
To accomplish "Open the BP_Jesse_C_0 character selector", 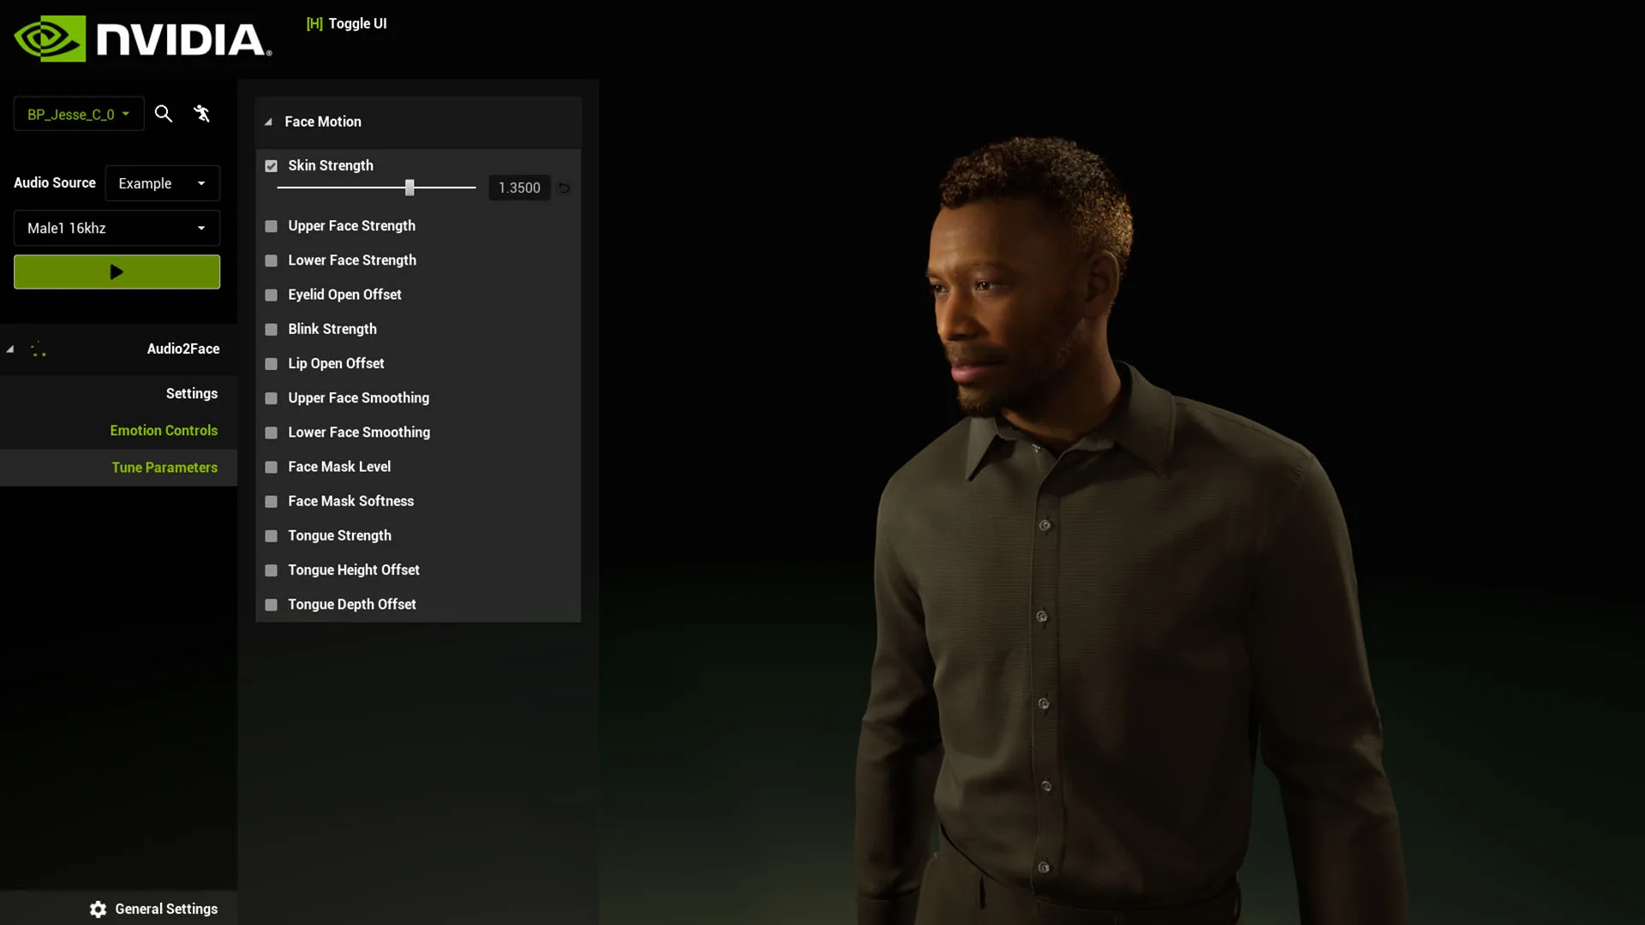I will (x=78, y=113).
